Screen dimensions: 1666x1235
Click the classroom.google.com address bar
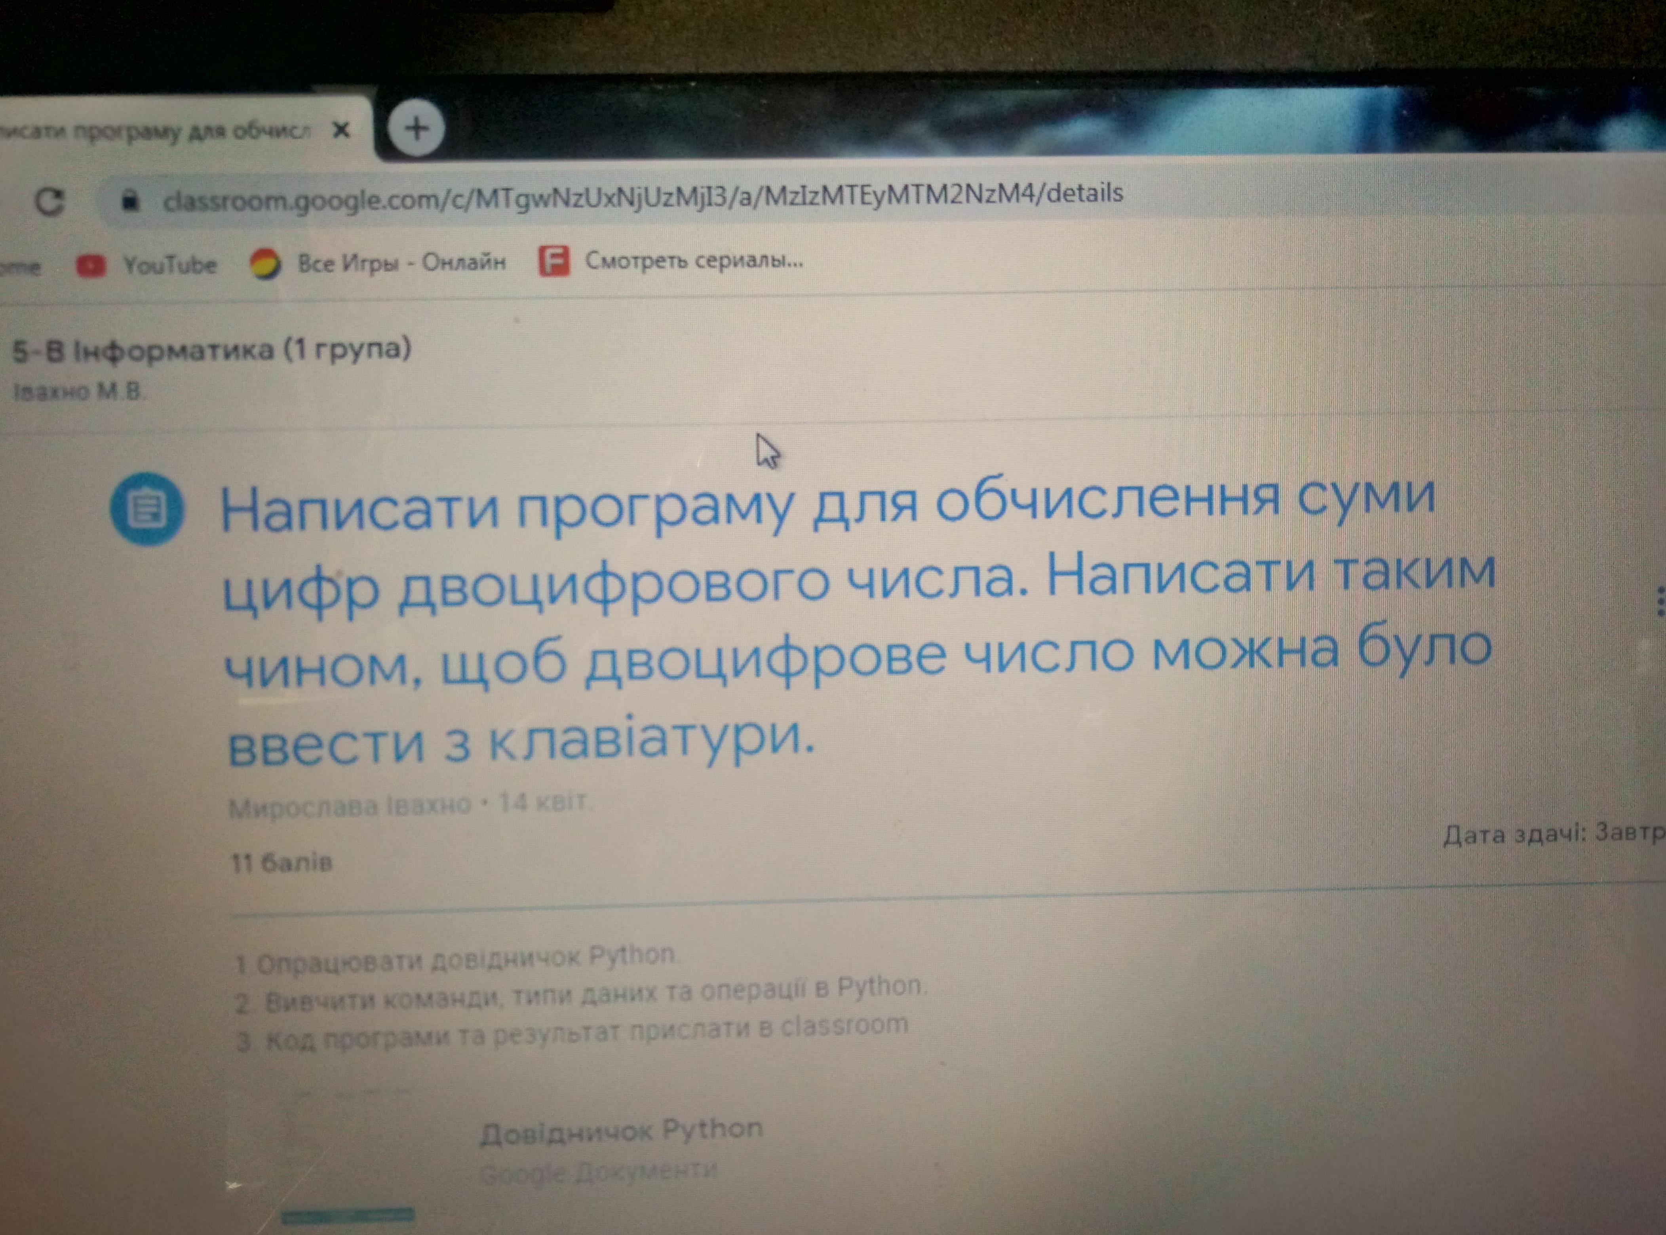tap(643, 197)
